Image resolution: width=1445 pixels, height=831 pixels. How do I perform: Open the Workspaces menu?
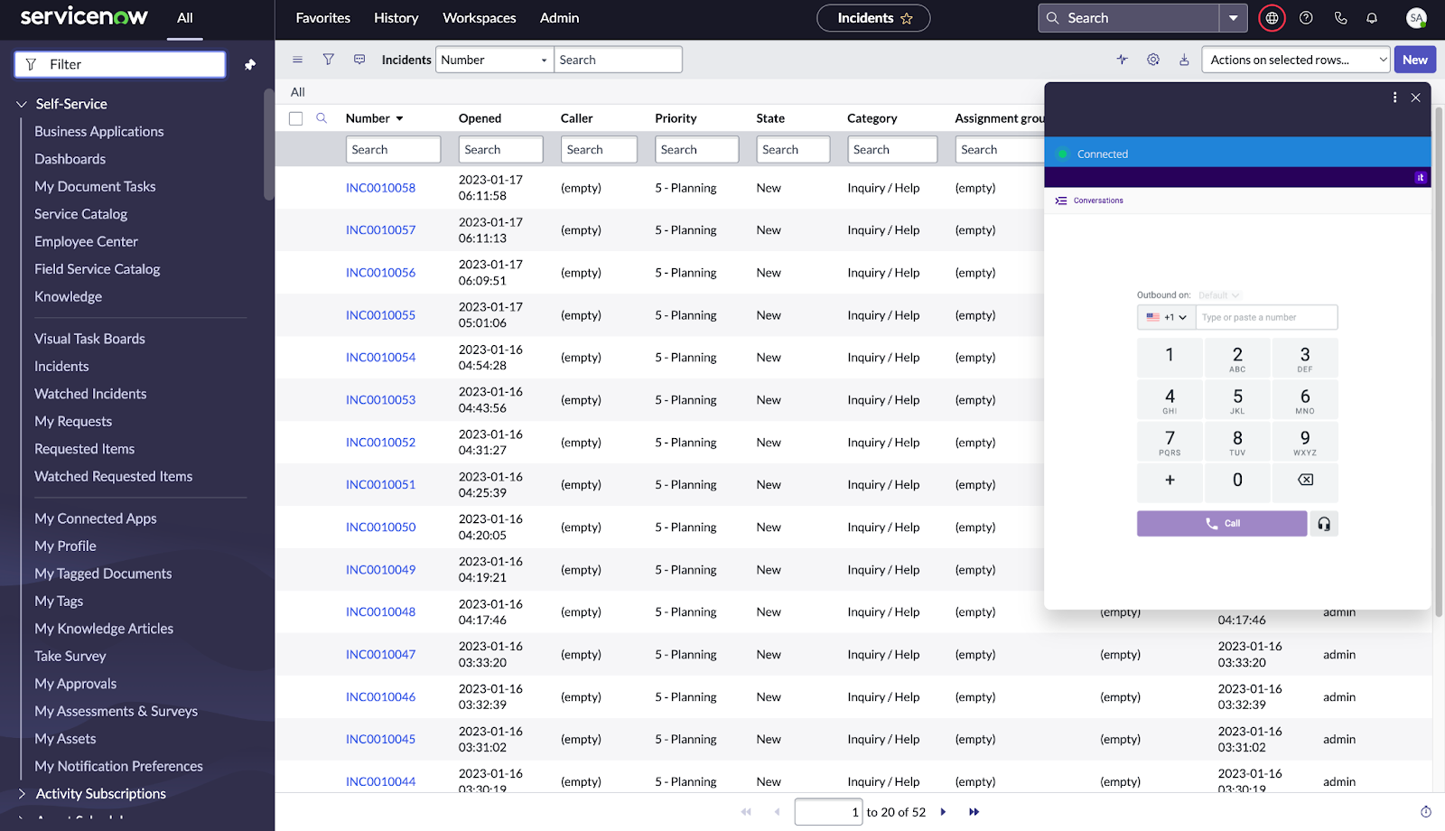[x=480, y=17]
